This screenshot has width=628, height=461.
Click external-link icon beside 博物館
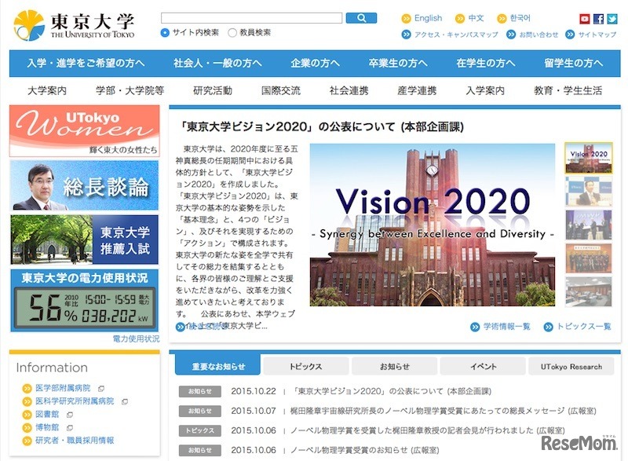point(71,428)
